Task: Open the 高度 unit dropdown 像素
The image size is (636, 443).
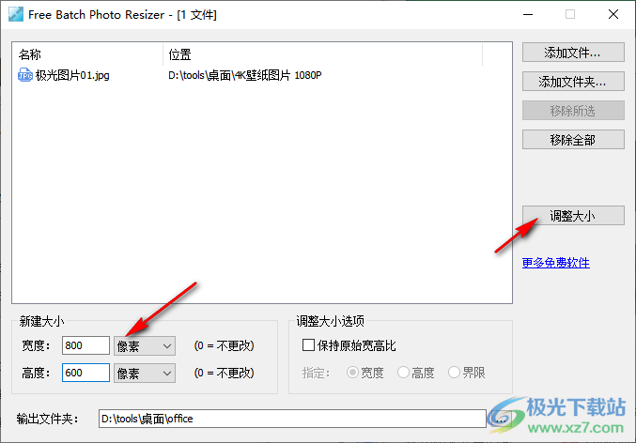Action: click(145, 373)
